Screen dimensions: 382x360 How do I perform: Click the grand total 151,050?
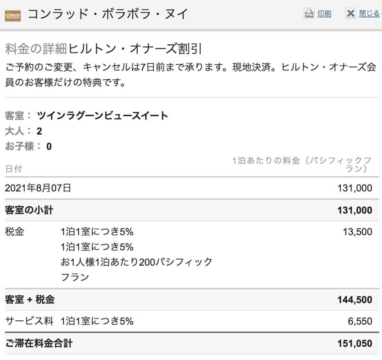click(x=355, y=344)
